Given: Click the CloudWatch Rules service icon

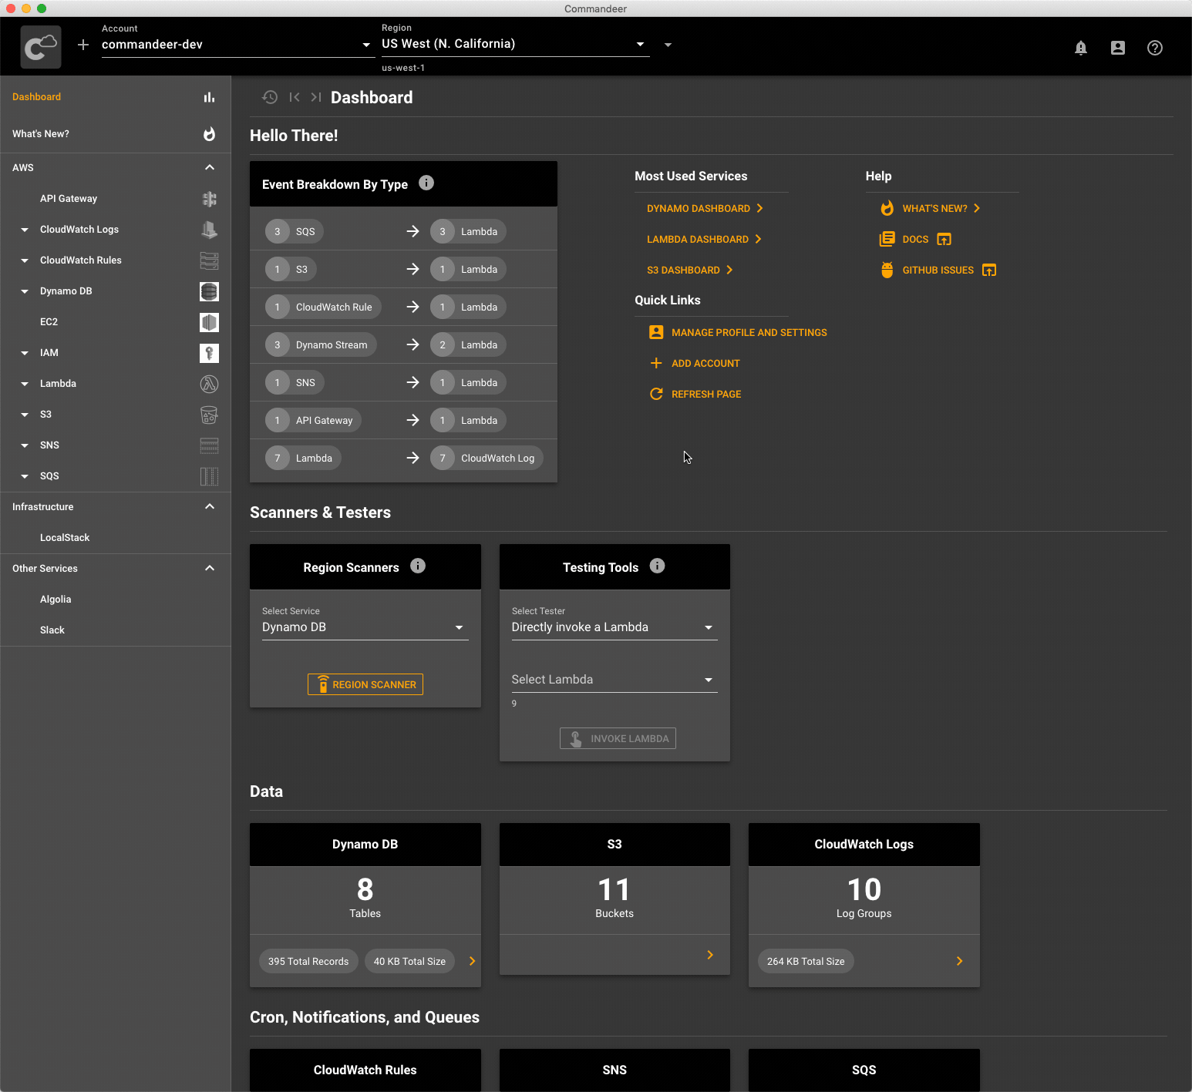Looking at the screenshot, I should coord(209,260).
